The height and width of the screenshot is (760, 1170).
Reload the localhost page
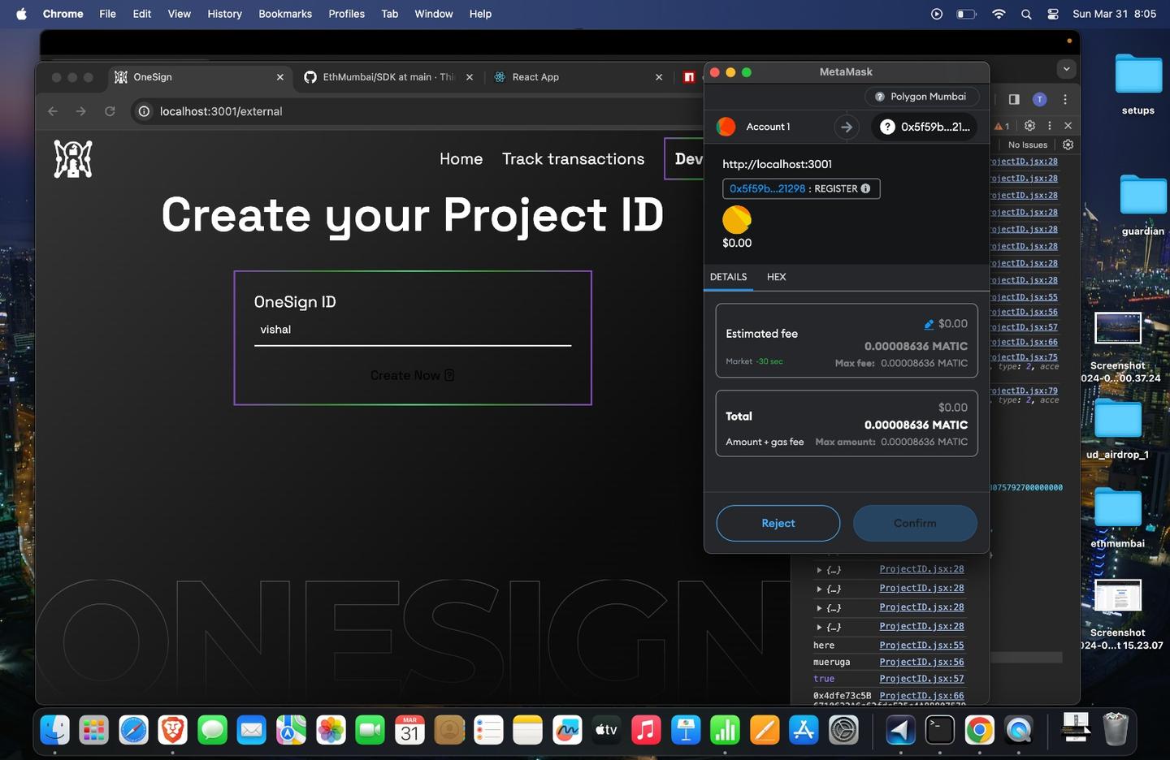pyautogui.click(x=110, y=111)
